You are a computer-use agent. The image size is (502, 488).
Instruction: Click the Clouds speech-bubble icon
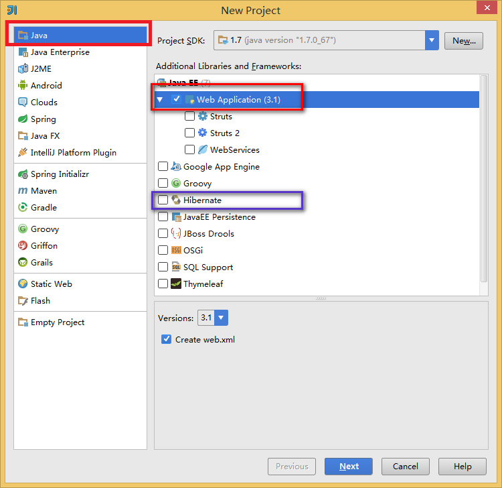pyautogui.click(x=23, y=103)
